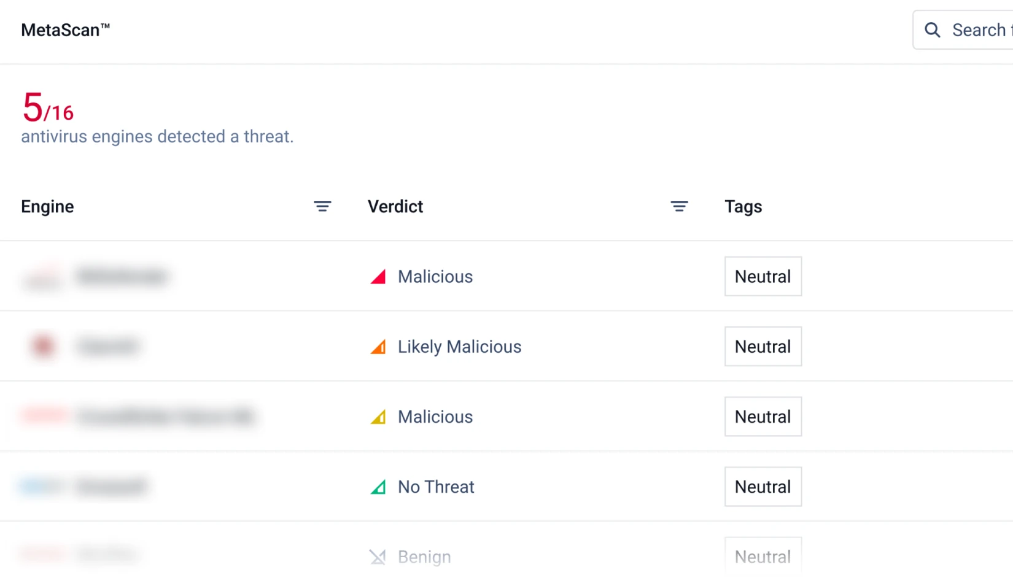1013x578 pixels.
Task: Click the Engine column header
Action: (47, 207)
